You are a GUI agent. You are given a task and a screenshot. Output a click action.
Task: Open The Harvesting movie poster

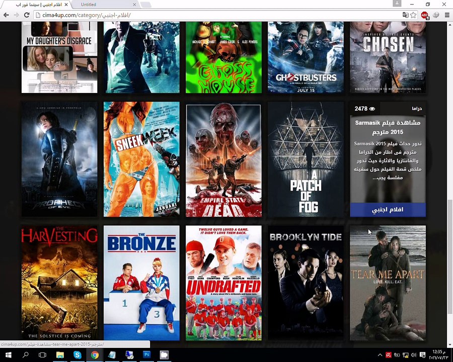point(59,283)
